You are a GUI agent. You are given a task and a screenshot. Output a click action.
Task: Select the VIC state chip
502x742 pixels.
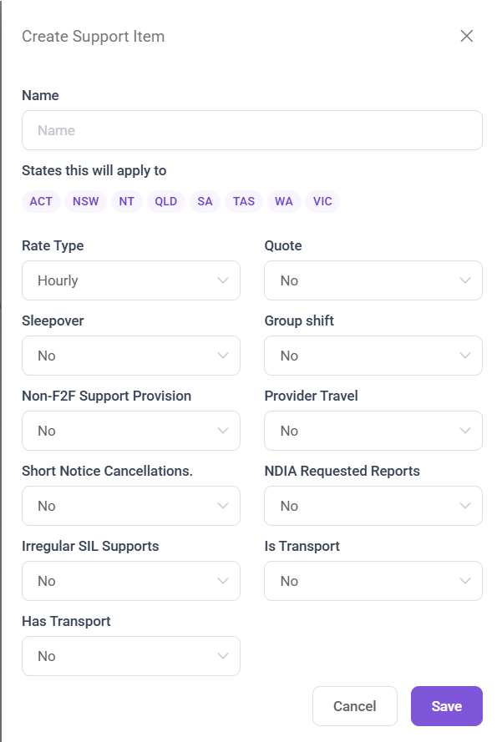[x=322, y=201]
